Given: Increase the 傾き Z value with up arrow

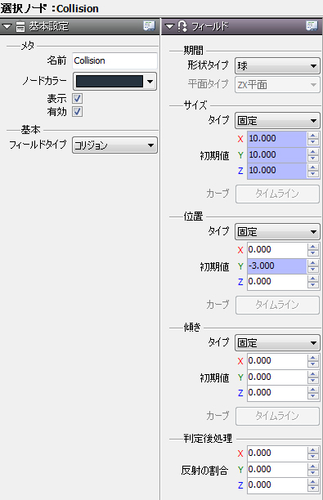Looking at the screenshot, I should [313, 390].
